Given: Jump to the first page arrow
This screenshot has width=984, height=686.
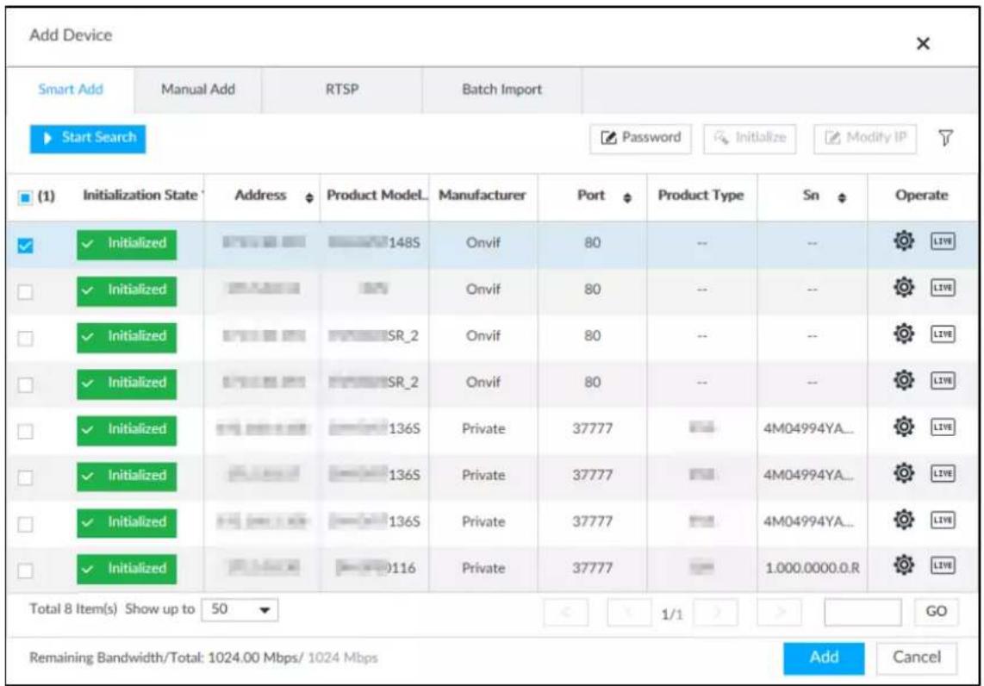Looking at the screenshot, I should pos(566,612).
